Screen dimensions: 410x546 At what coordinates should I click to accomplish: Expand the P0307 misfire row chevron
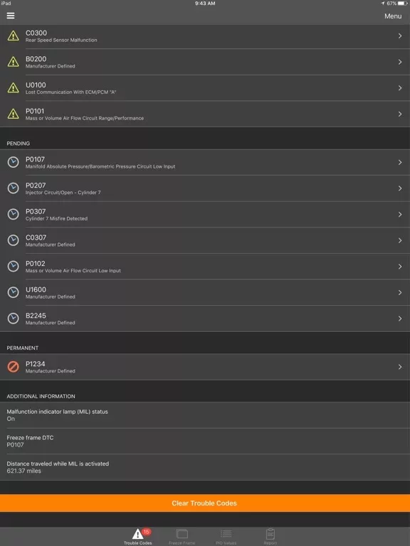[x=400, y=215]
